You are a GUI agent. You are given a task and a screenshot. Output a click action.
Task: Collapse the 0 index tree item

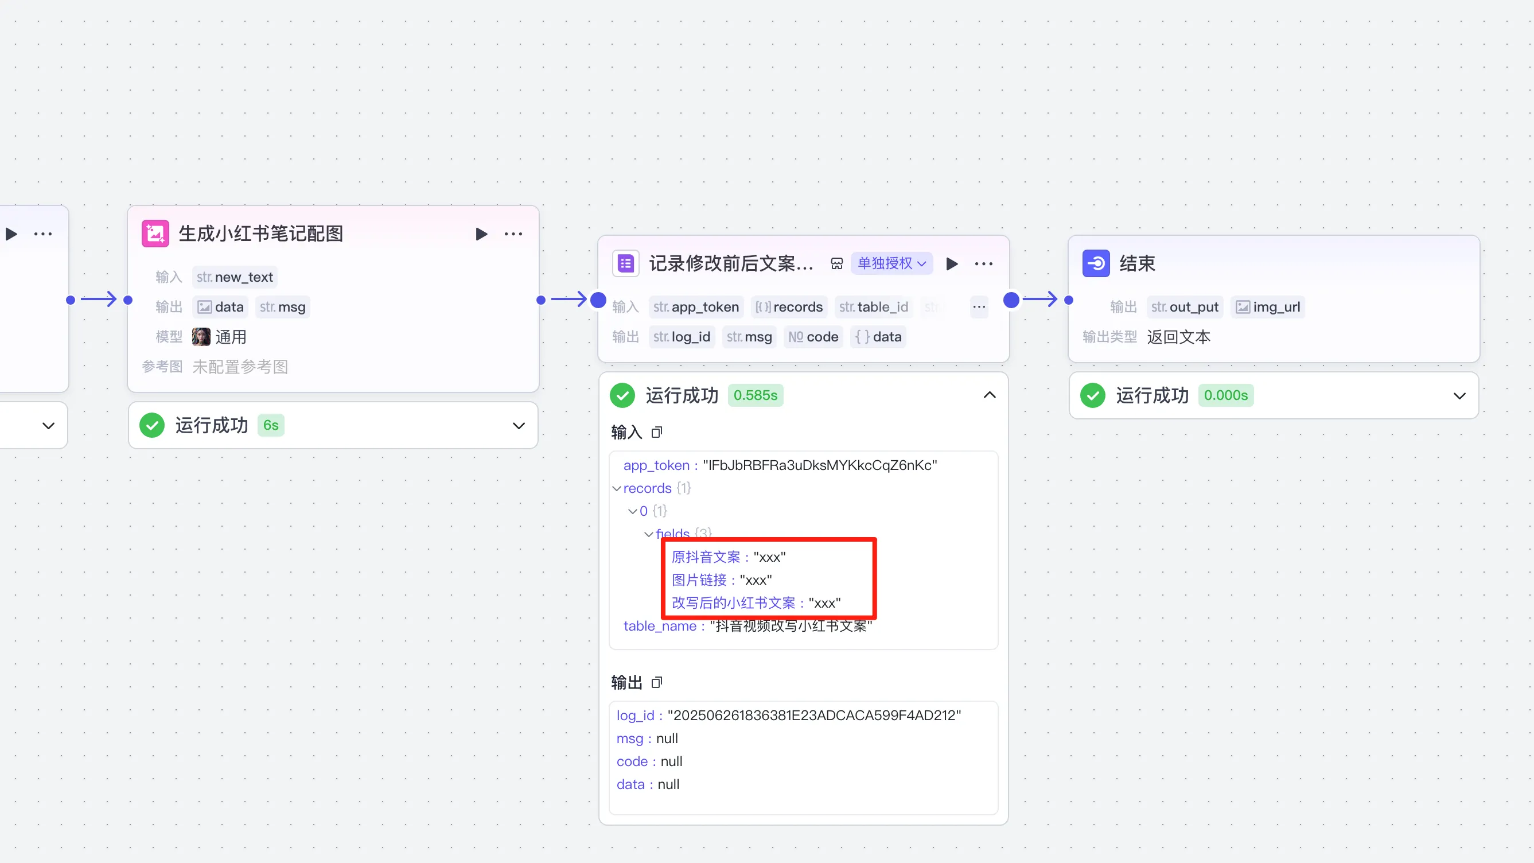(632, 512)
